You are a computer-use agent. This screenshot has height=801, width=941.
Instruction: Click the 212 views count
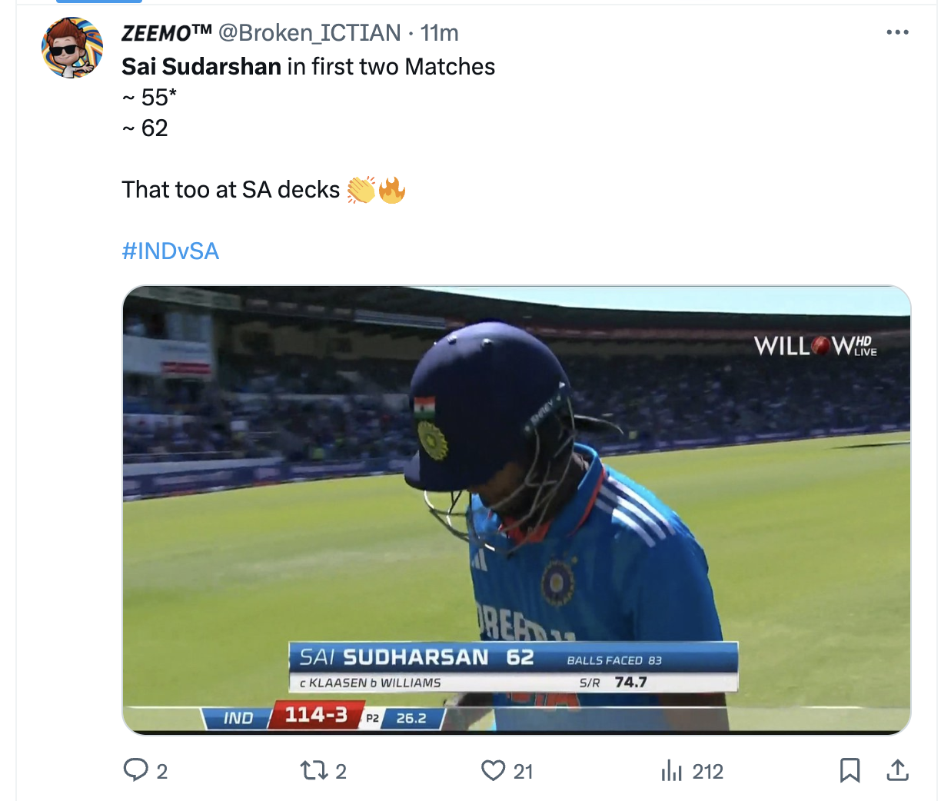tap(707, 772)
